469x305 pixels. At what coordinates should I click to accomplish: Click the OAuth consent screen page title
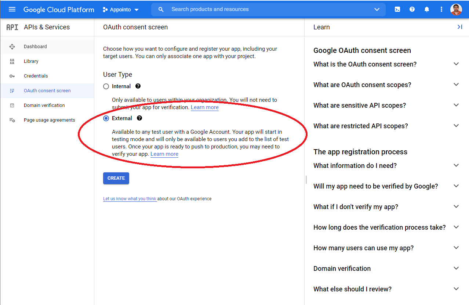point(135,27)
